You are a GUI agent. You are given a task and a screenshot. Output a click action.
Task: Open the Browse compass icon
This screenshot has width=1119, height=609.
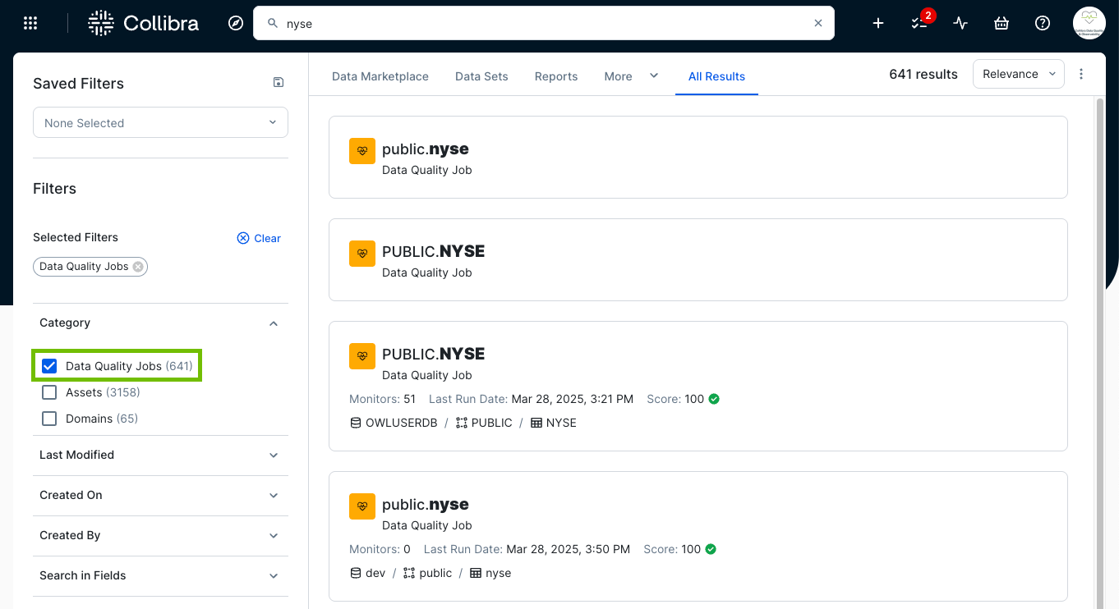point(236,23)
